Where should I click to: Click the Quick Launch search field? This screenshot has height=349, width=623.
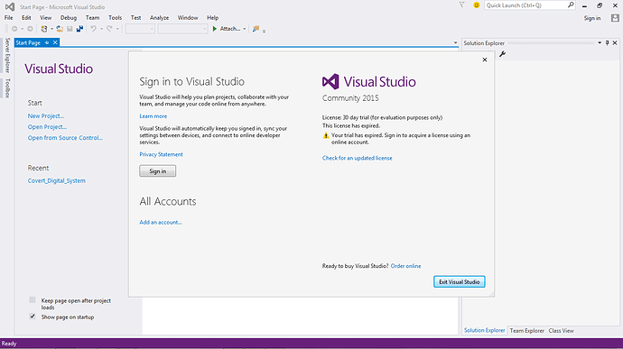pyautogui.click(x=525, y=5)
